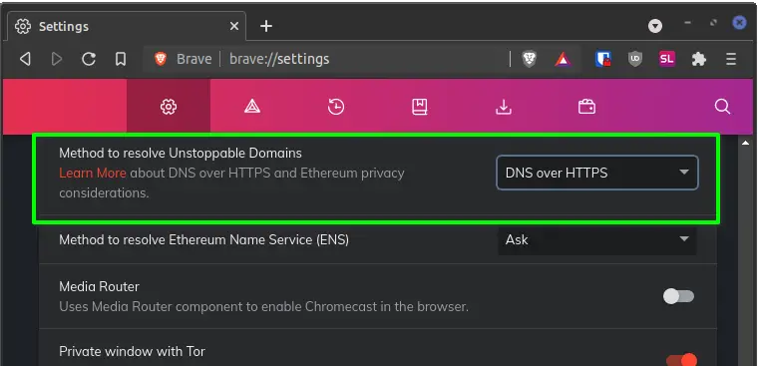
Task: Open the DNS over HTTPS dropdown
Action: [x=597, y=173]
